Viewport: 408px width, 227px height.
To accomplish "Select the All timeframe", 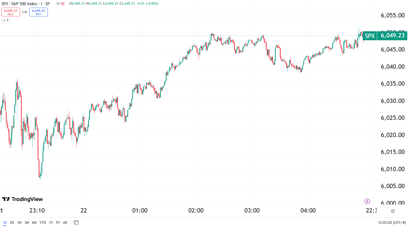I will click(65, 223).
